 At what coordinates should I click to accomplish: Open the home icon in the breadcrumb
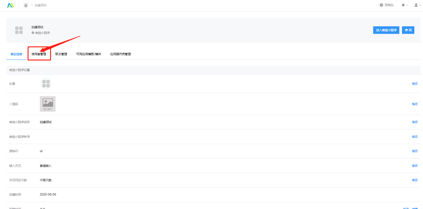(x=26, y=5)
